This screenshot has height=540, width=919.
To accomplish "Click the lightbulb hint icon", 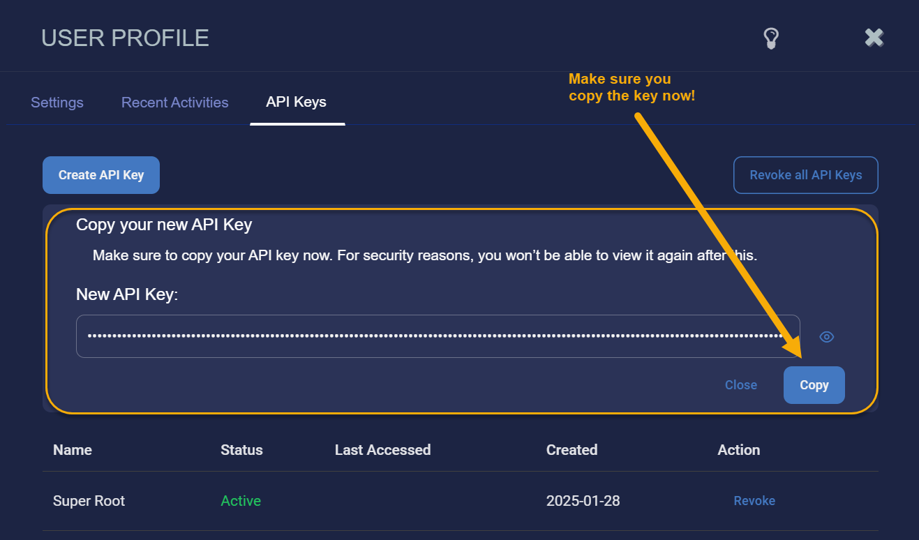I will click(x=770, y=38).
